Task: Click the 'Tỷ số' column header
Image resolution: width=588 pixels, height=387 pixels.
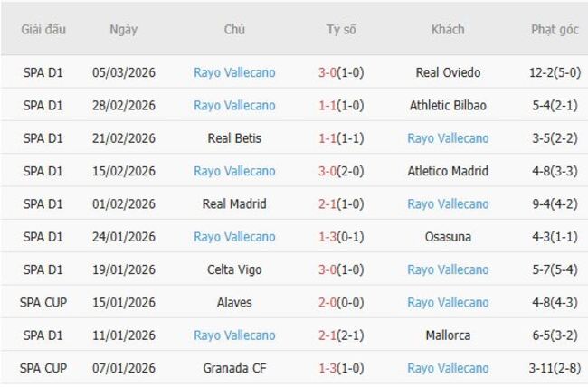Action: [x=341, y=30]
